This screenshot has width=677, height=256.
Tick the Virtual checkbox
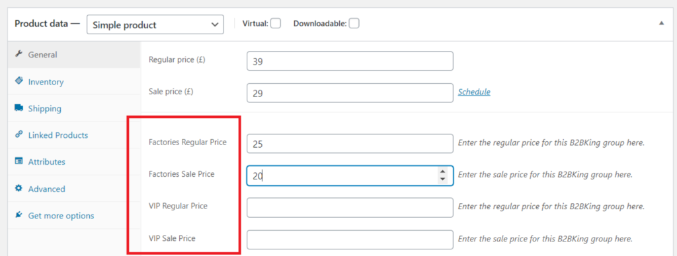coord(276,23)
